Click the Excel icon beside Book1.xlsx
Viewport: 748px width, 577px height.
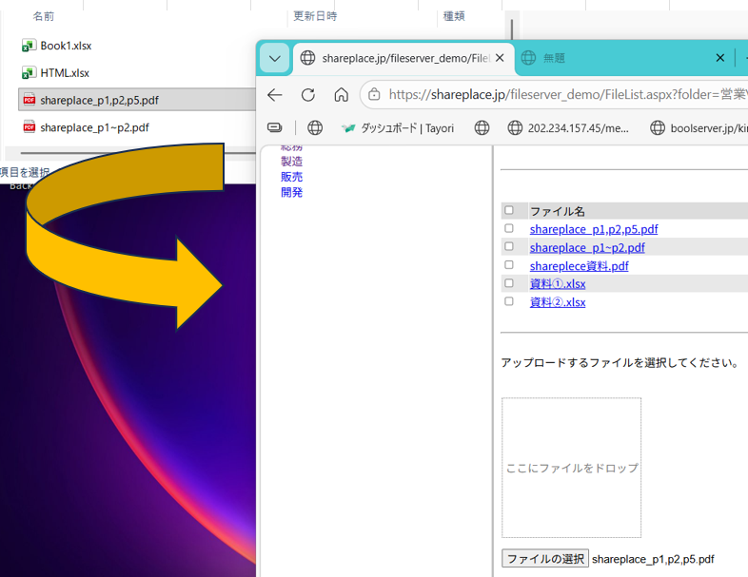[30, 46]
